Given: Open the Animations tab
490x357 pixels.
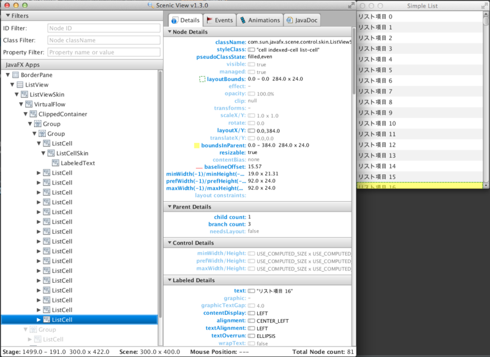Looking at the screenshot, I should [260, 20].
